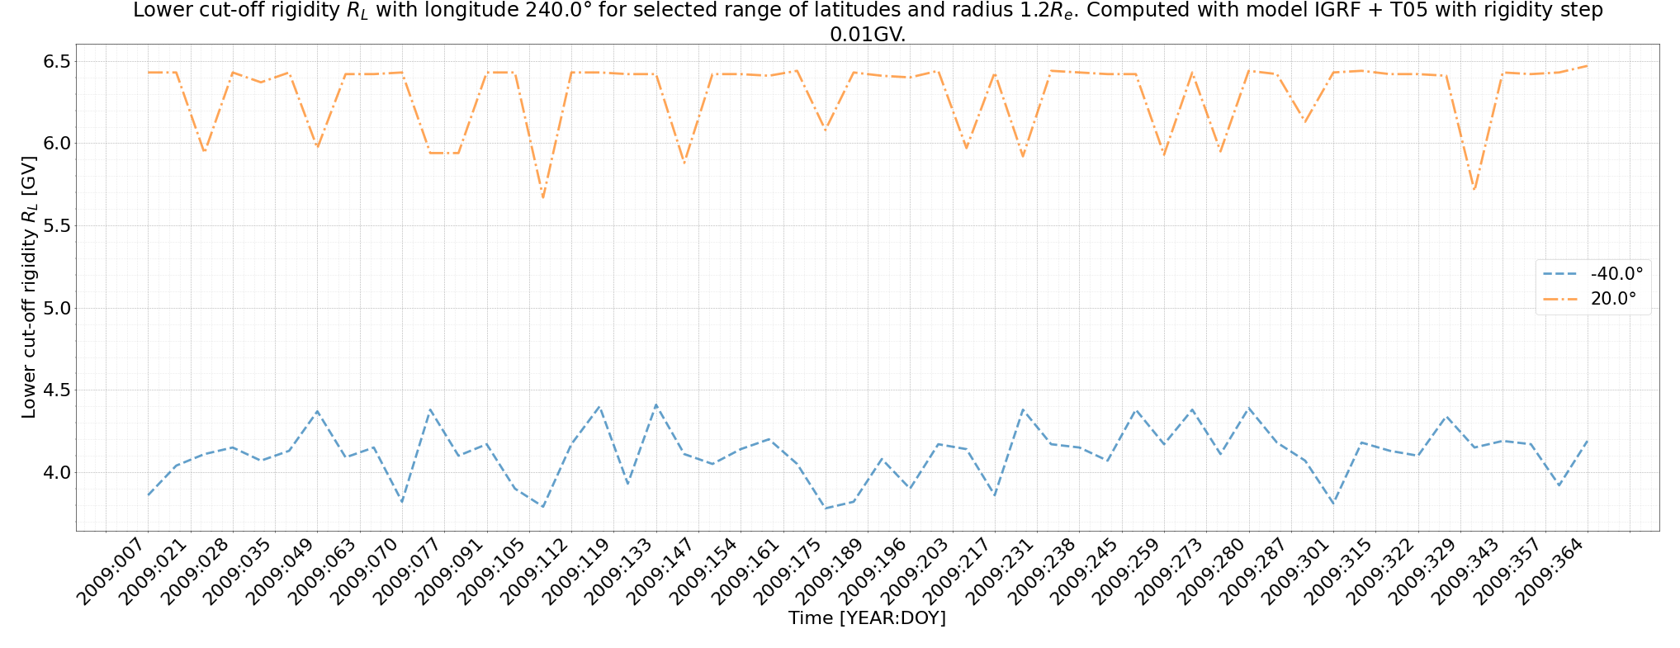
Task: Click the x-axis tick label 2009:154
Action: coord(704,571)
